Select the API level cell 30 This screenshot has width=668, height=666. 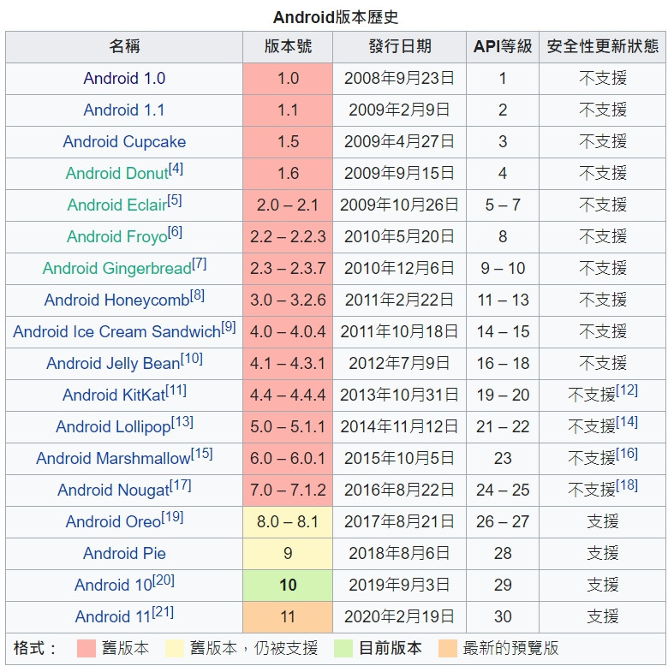pyautogui.click(x=503, y=617)
